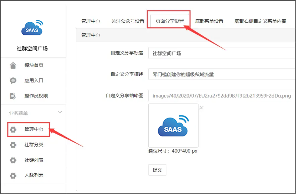This screenshot has width=296, height=194.
Task: Switch to the 管理中心 top tab
Action: [91, 21]
